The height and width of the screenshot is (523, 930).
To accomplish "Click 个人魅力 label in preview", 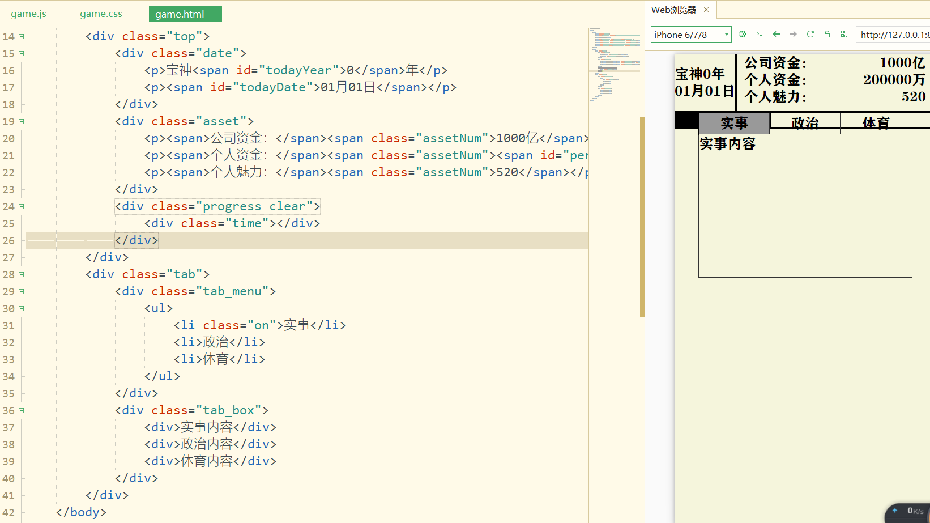I will 775,97.
